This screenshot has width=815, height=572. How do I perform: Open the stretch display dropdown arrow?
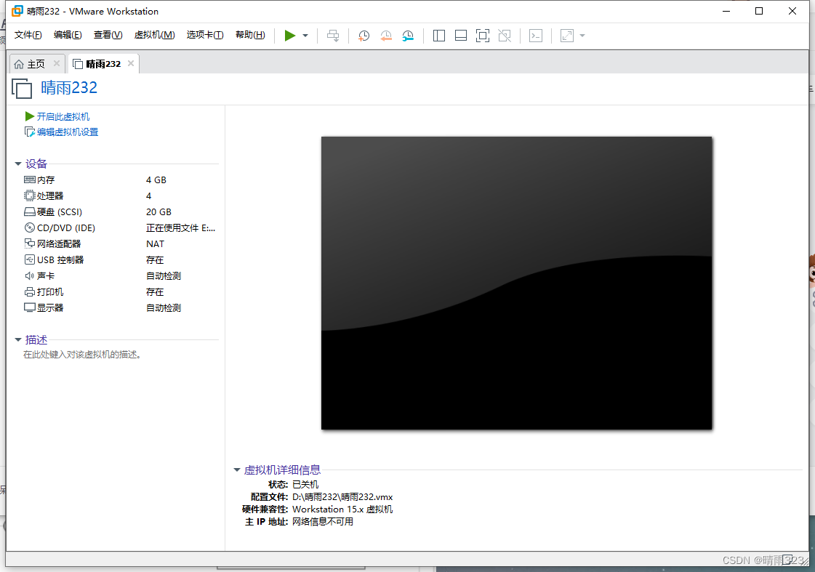(x=582, y=36)
